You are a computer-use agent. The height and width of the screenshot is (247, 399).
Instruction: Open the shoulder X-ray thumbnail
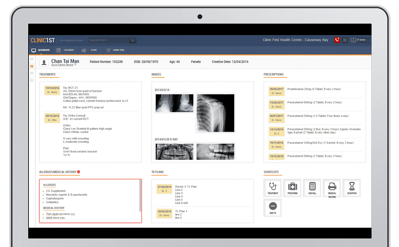[215, 113]
